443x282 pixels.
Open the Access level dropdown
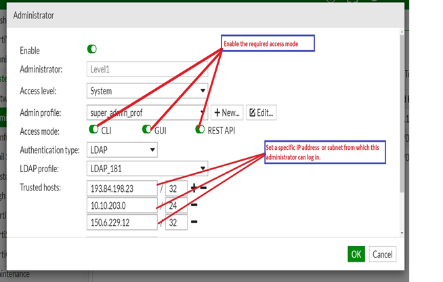click(x=148, y=91)
